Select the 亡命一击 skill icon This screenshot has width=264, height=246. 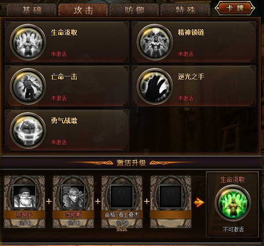coord(28,86)
